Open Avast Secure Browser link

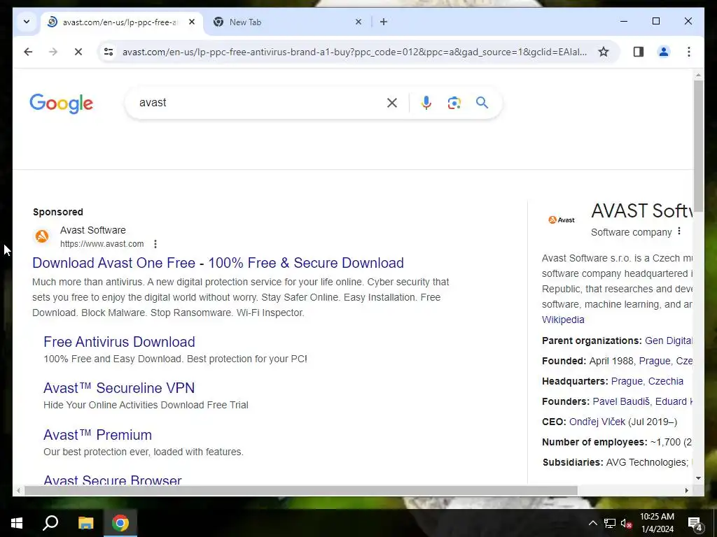[x=113, y=480]
